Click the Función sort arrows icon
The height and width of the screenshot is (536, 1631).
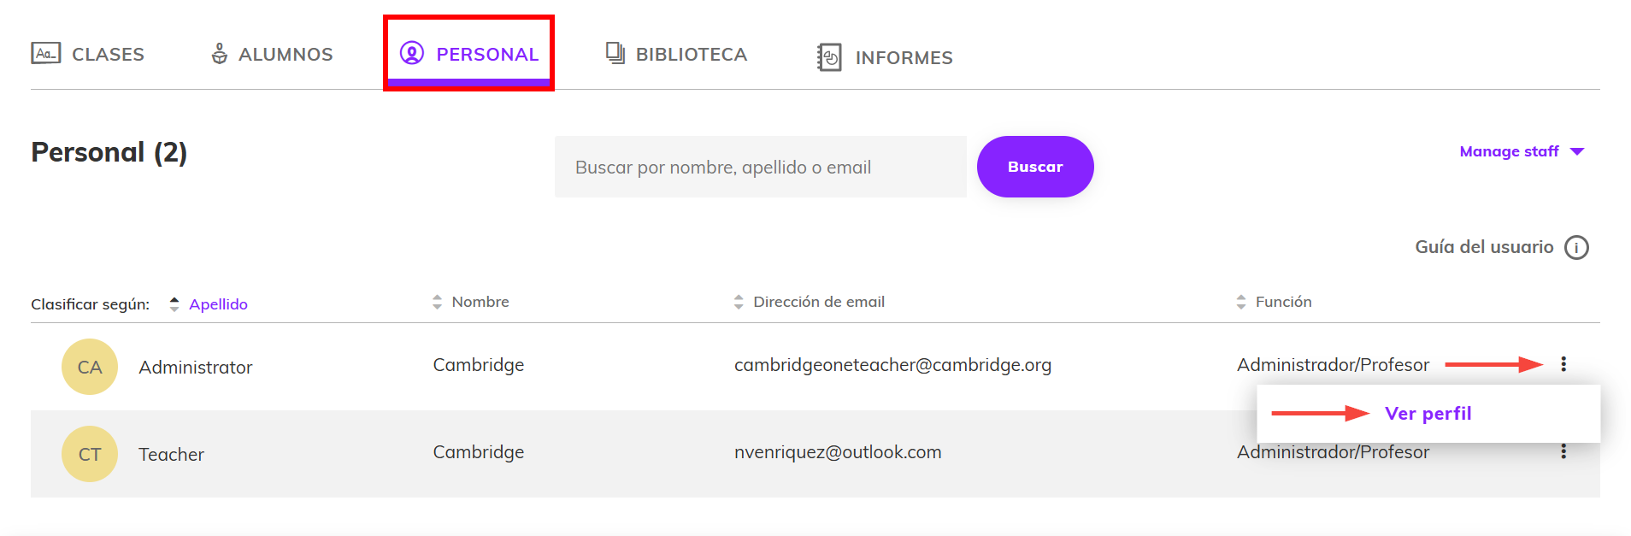[x=1241, y=302]
